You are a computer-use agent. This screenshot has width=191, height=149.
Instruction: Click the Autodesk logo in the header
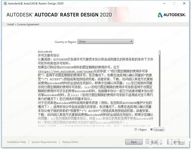coord(172,15)
